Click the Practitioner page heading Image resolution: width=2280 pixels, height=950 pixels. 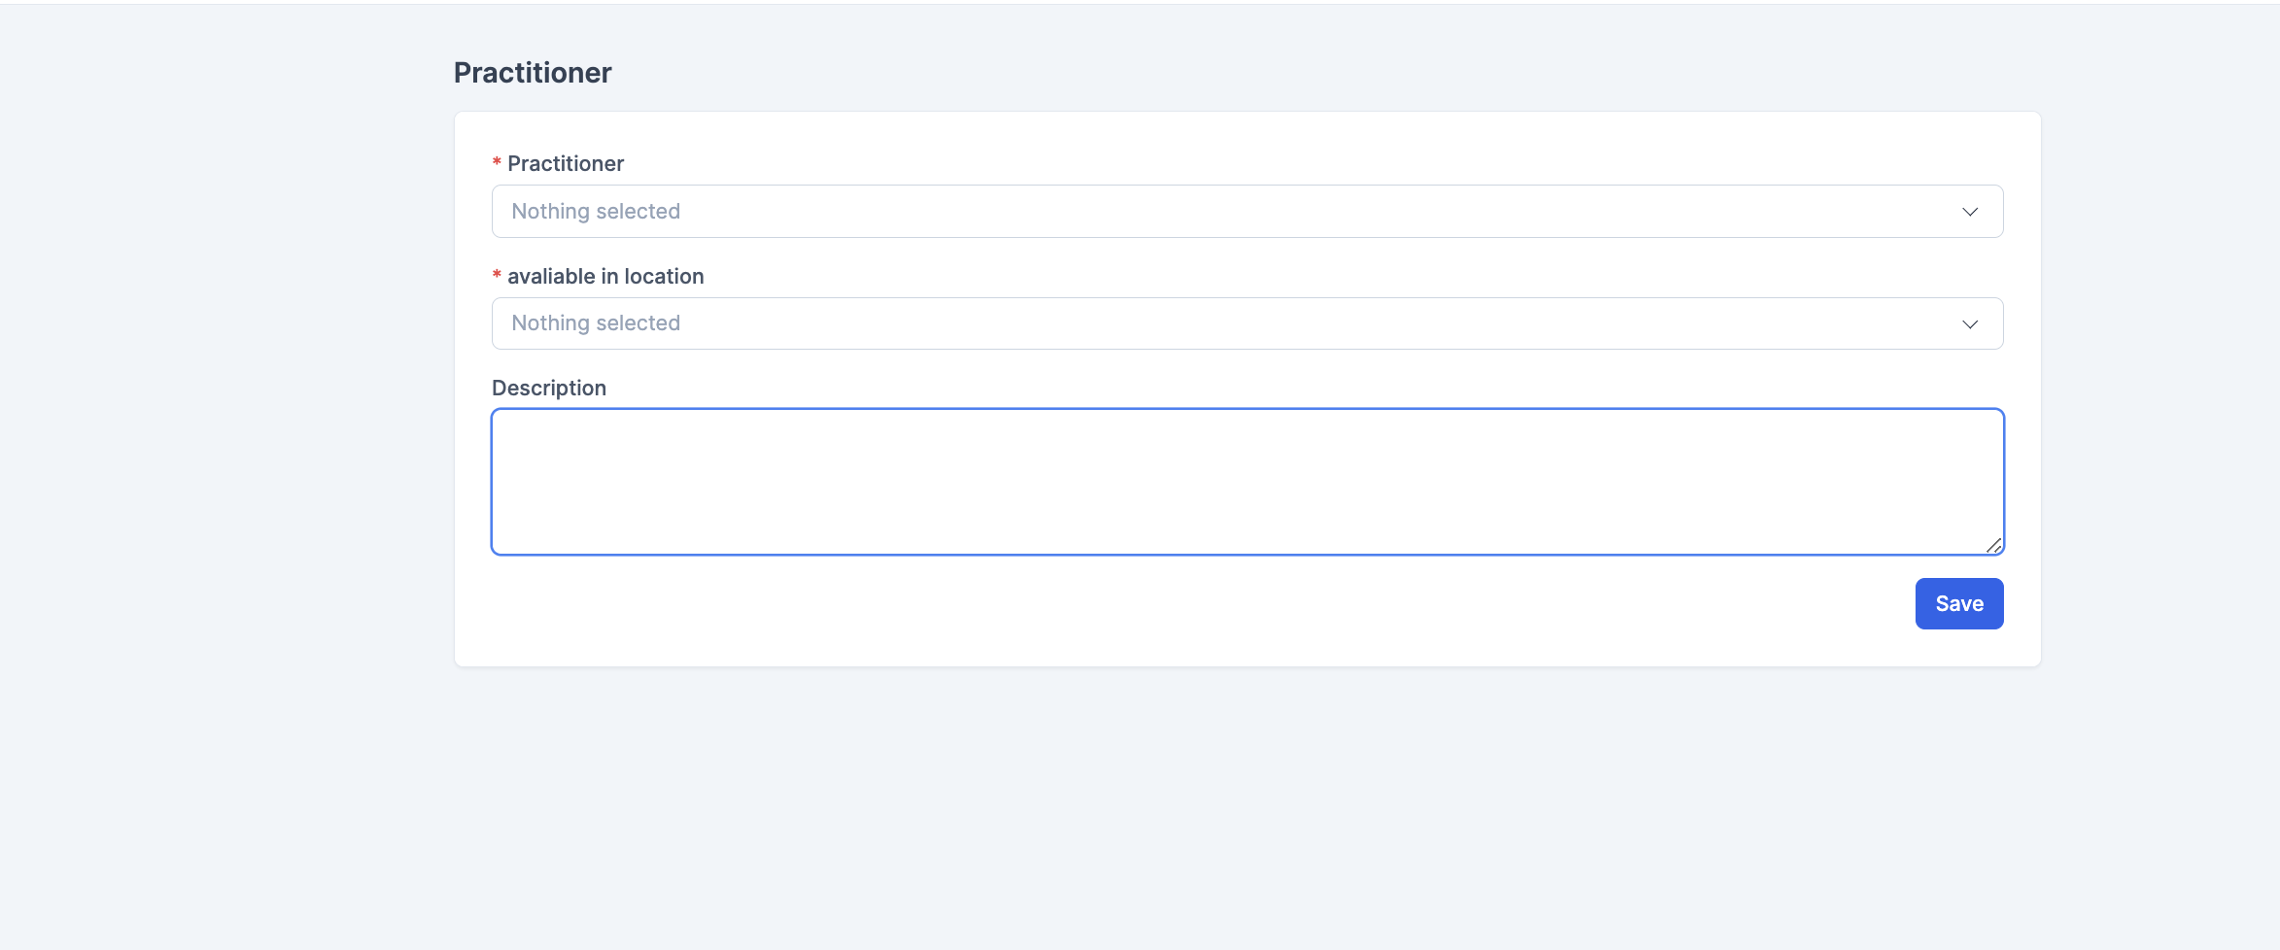532,72
